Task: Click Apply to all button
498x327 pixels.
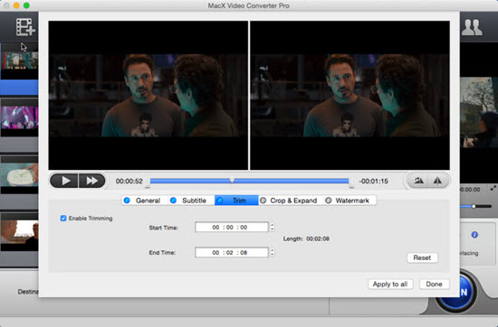Action: point(390,285)
